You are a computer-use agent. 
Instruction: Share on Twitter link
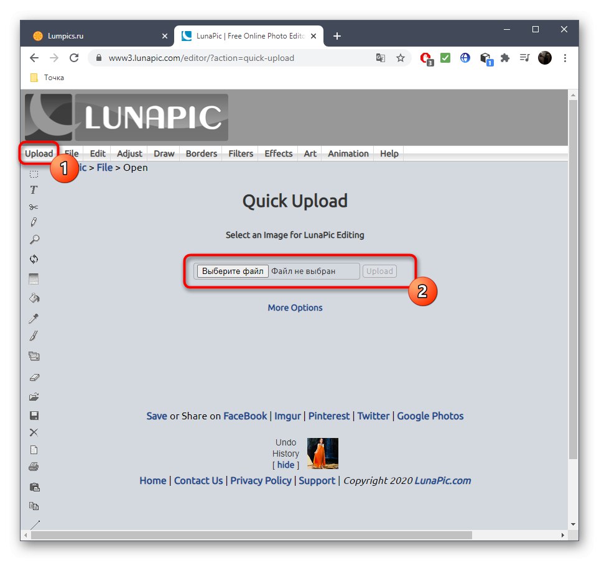373,416
